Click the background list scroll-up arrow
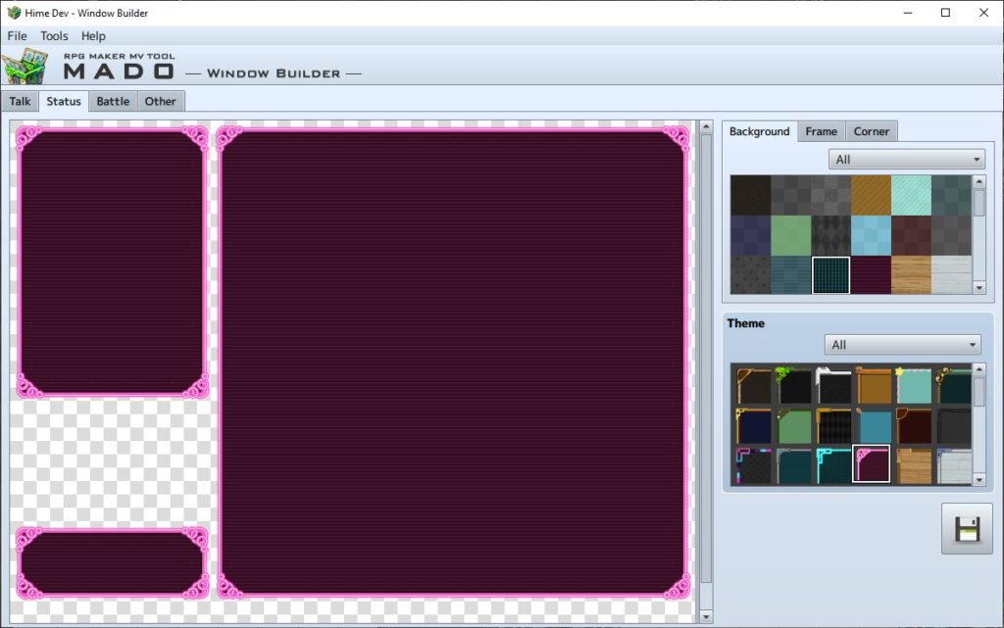Viewport: 1004px width, 628px height. pyautogui.click(x=979, y=181)
